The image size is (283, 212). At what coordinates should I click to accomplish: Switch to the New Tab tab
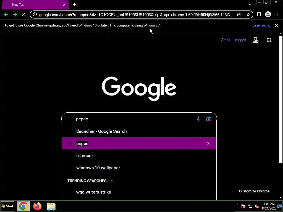click(x=35, y=5)
